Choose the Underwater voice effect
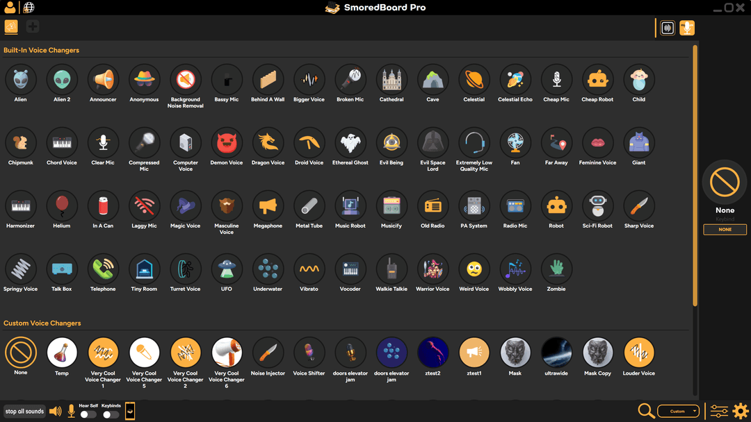The height and width of the screenshot is (422, 751). 268,269
